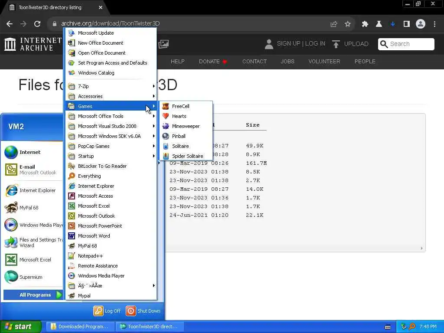Click the Windows start button
444x333 pixels.
pos(20,326)
